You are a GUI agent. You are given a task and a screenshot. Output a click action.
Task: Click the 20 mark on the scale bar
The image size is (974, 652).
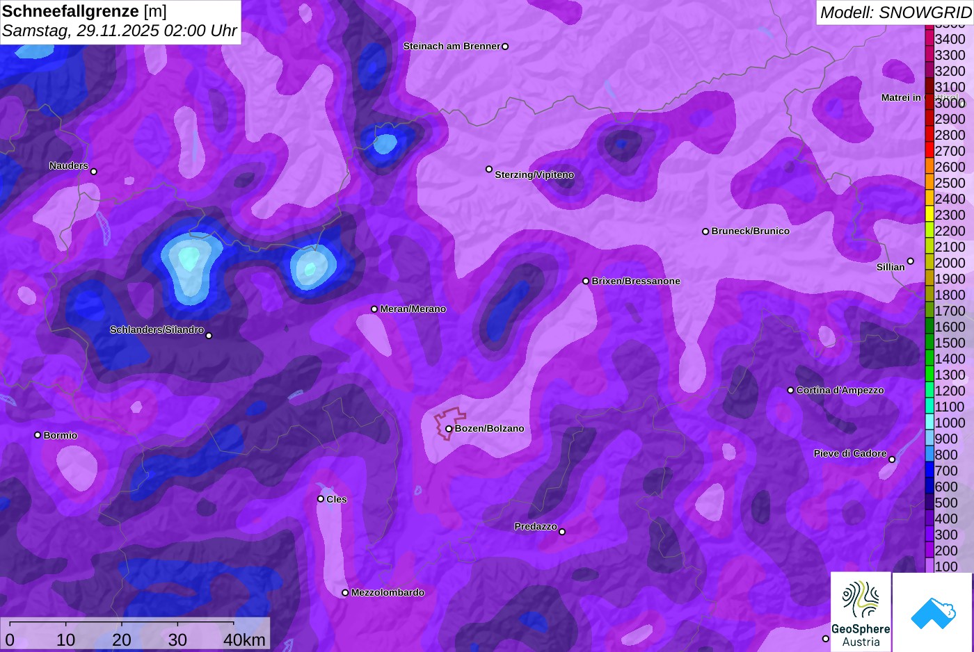coord(122,639)
